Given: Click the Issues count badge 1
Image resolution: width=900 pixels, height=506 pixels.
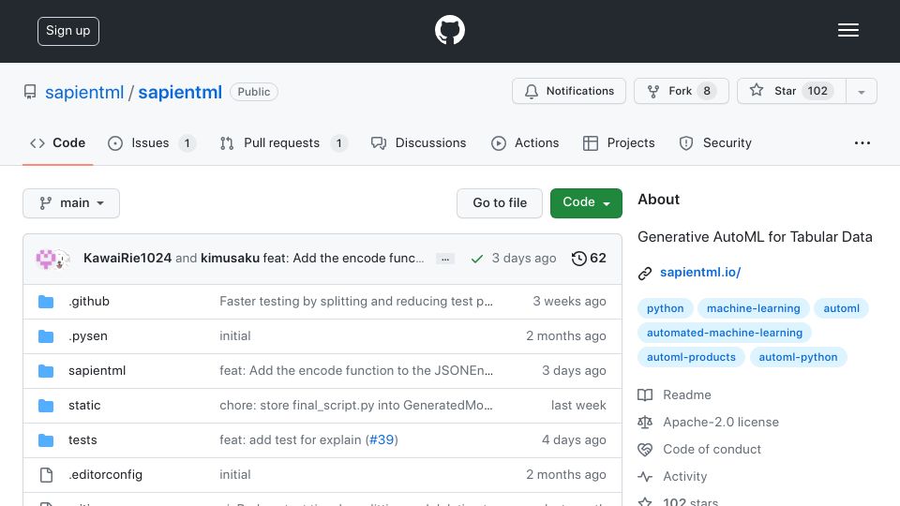Looking at the screenshot, I should click(x=187, y=142).
